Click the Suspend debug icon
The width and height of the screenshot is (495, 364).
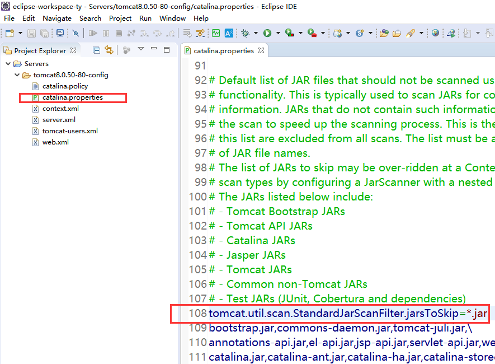[x=106, y=33]
